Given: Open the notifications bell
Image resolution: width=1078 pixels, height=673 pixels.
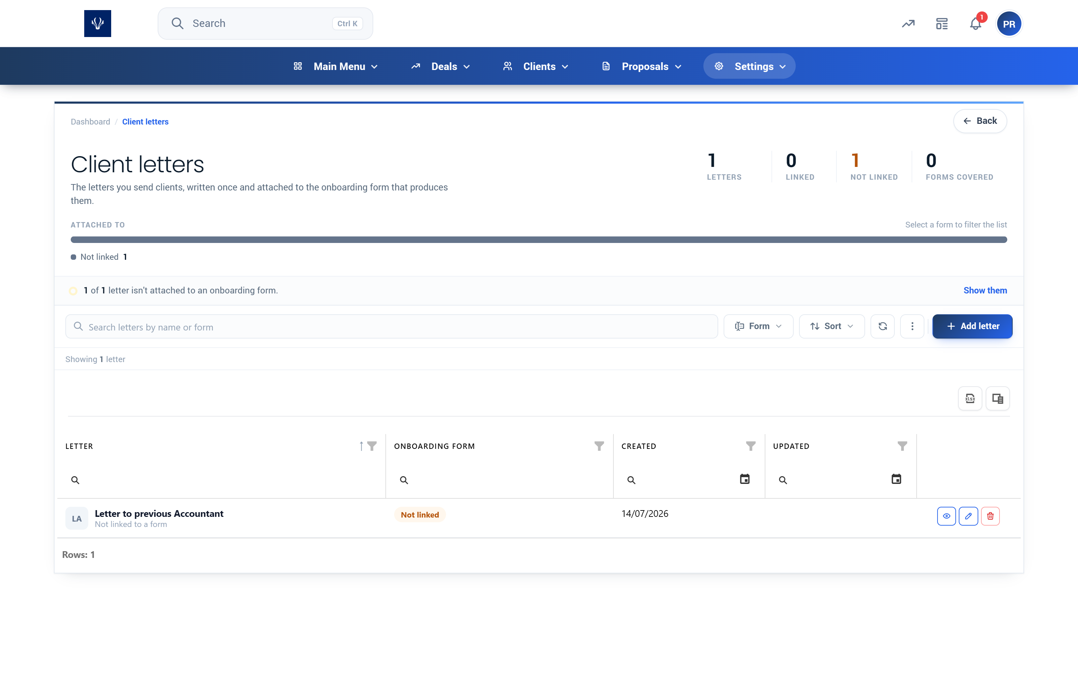Looking at the screenshot, I should click(976, 24).
